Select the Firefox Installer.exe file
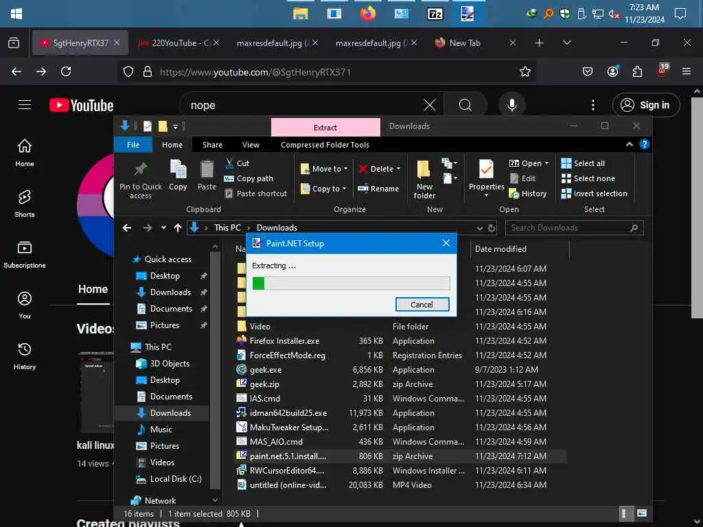This screenshot has height=527, width=703. point(284,341)
